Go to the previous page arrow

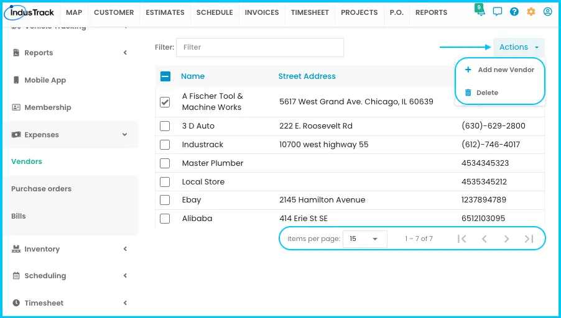[x=484, y=238]
